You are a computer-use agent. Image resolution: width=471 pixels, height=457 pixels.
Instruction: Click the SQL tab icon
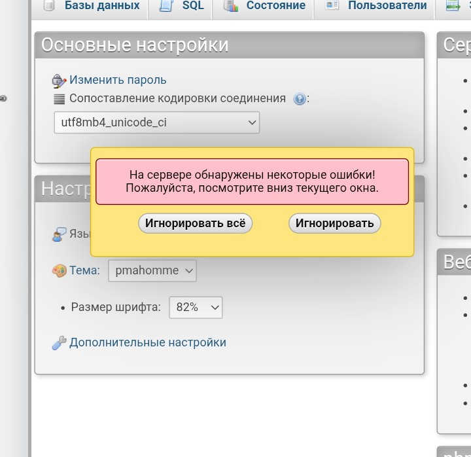tap(166, 6)
